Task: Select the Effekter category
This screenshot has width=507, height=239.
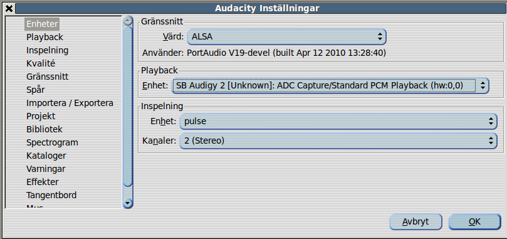Action: tap(43, 182)
